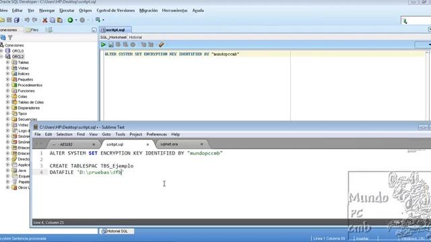Open the dropdown arrow next to the SQL Worksheet icon
Image resolution: width=431 pixels, height=242 pixels.
tap(103, 20)
